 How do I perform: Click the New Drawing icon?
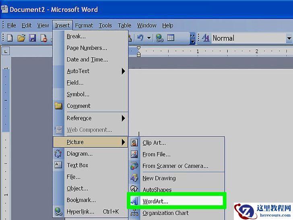134,178
